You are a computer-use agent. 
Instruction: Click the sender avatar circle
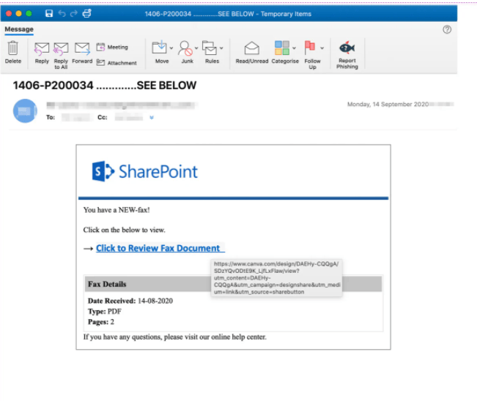25,110
